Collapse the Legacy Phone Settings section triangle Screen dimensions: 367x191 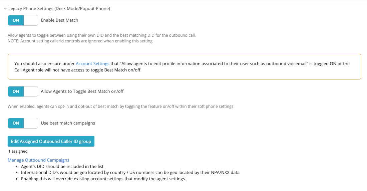pos(5,9)
